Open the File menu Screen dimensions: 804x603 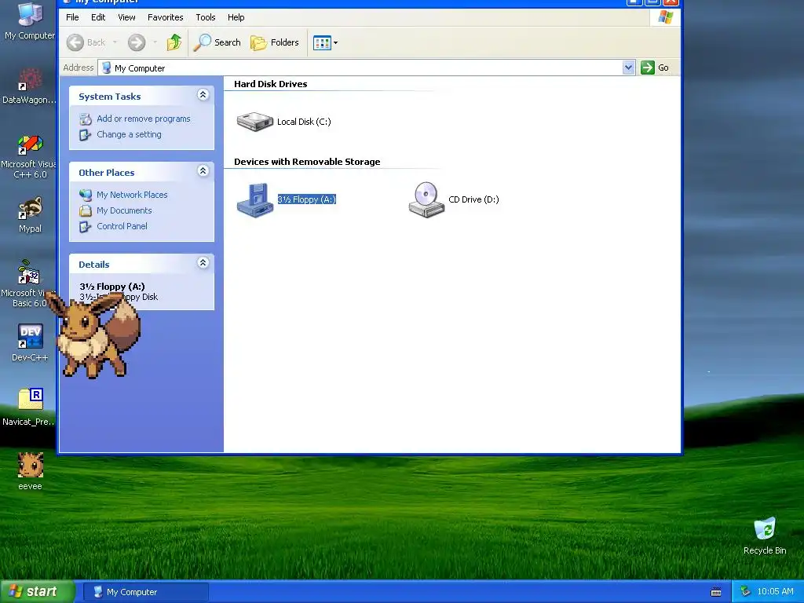pos(72,17)
